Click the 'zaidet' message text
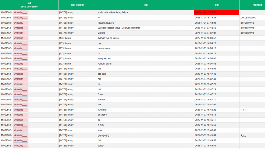This screenshot has height=149, width=265. [x=101, y=146]
